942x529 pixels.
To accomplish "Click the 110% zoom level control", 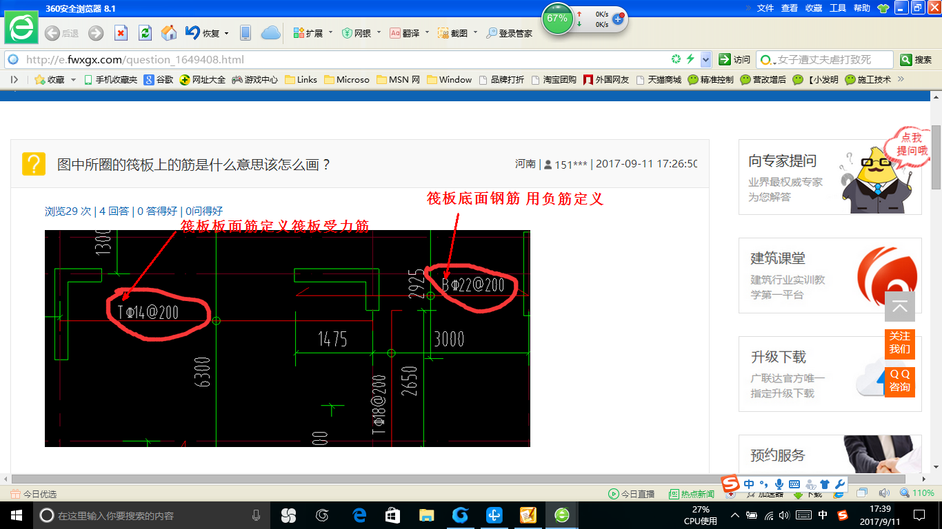I will 917,493.
